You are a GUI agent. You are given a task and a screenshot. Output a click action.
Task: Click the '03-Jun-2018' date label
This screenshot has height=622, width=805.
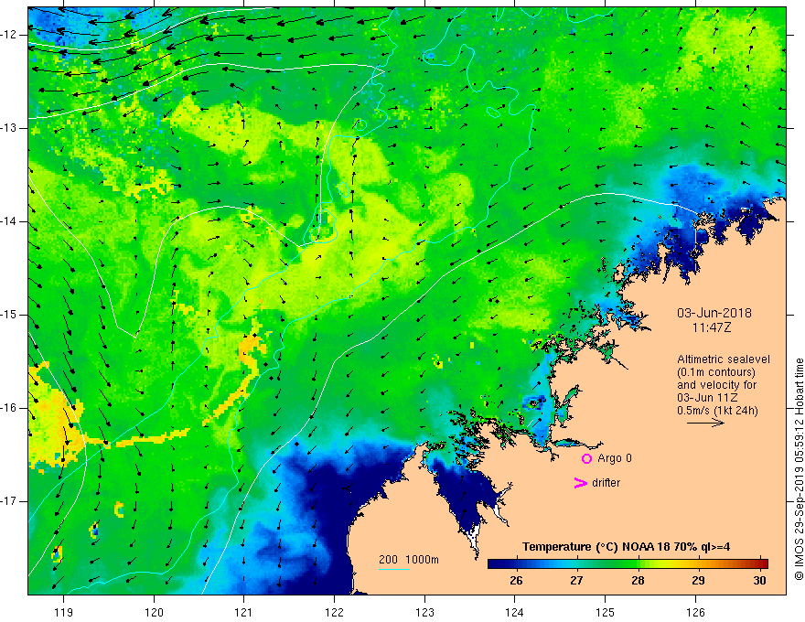(x=714, y=313)
